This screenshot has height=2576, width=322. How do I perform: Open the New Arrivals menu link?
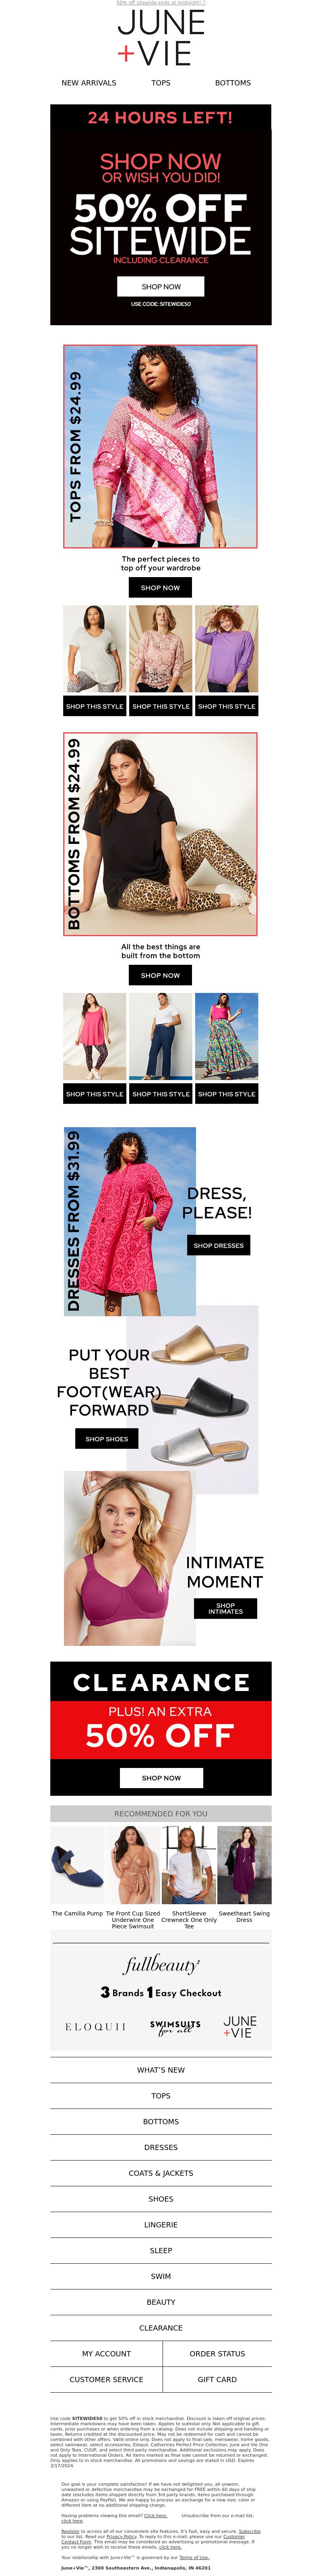click(x=89, y=83)
